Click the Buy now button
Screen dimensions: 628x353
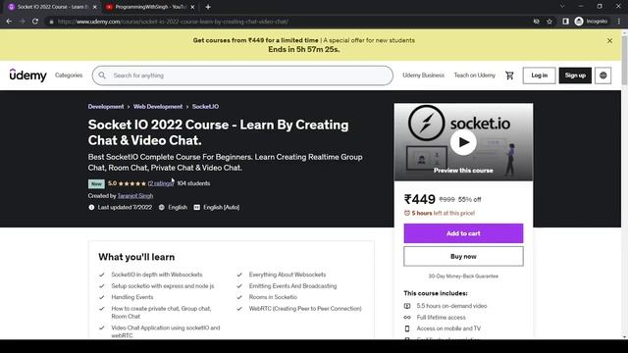pyautogui.click(x=463, y=256)
